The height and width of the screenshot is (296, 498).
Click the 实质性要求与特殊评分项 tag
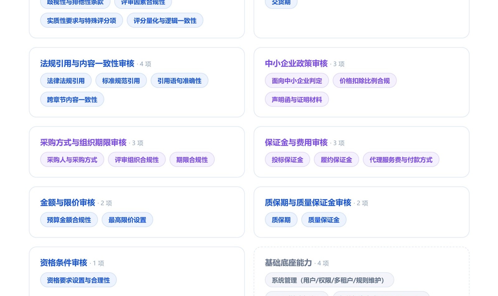82,21
